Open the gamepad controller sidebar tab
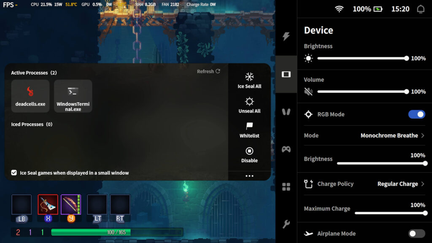This screenshot has height=243, width=432. [286, 149]
